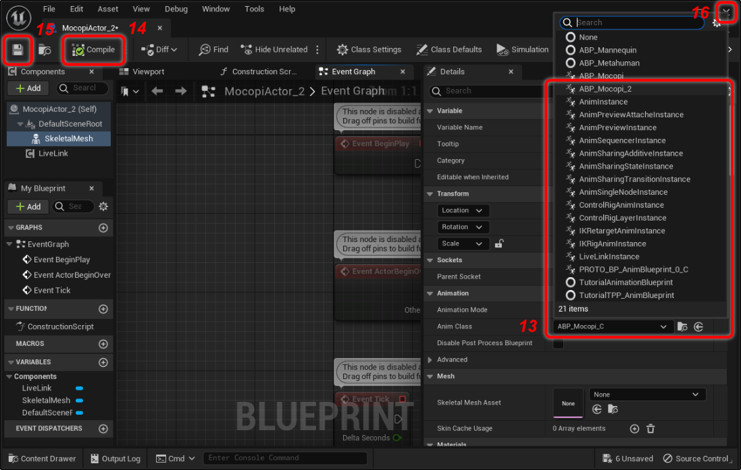Switch to the Viewport tab
This screenshot has width=741, height=470.
point(148,71)
